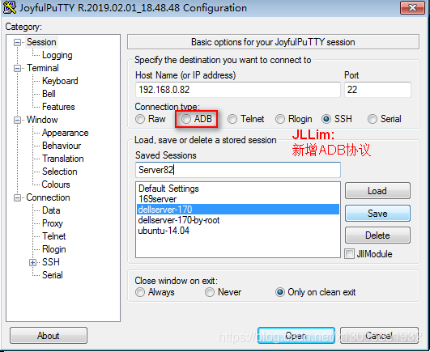430x352 pixels.
Task: Open the Bell category
Action: point(49,94)
